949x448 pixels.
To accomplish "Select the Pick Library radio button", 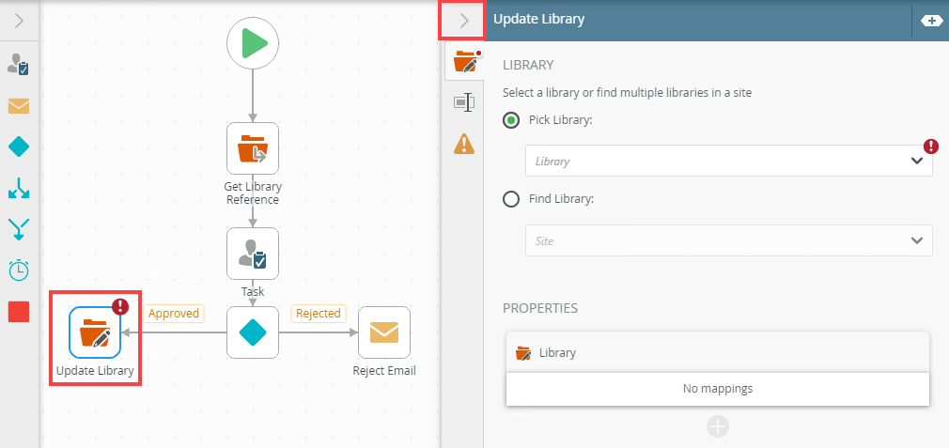I will tap(511, 120).
